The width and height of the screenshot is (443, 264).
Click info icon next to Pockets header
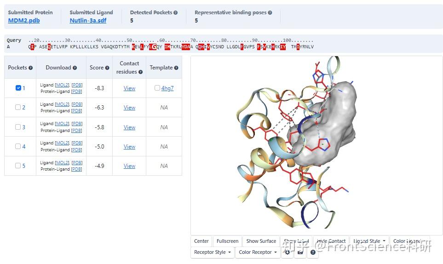coord(30,68)
